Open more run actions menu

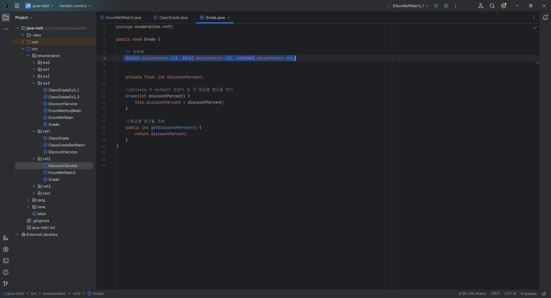pyautogui.click(x=456, y=6)
